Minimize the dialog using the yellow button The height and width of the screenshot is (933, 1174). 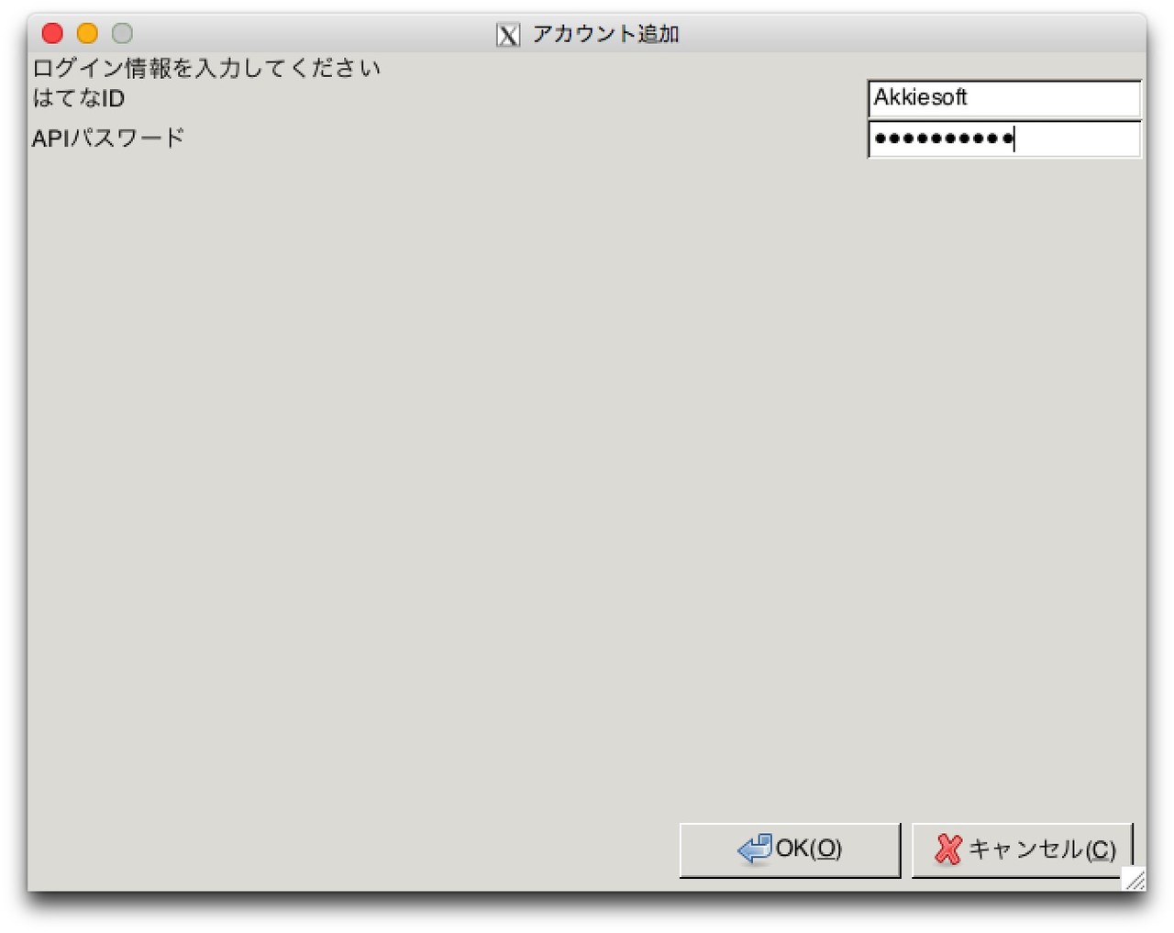[87, 34]
